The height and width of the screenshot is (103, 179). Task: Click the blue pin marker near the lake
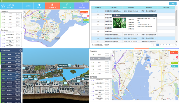[150, 65]
